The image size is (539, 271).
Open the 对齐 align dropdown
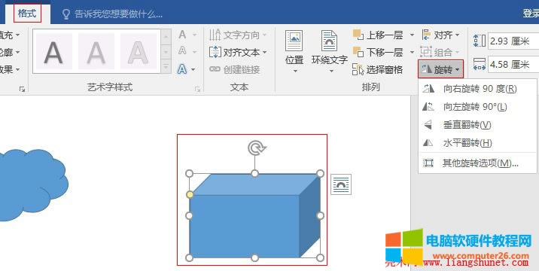point(440,35)
